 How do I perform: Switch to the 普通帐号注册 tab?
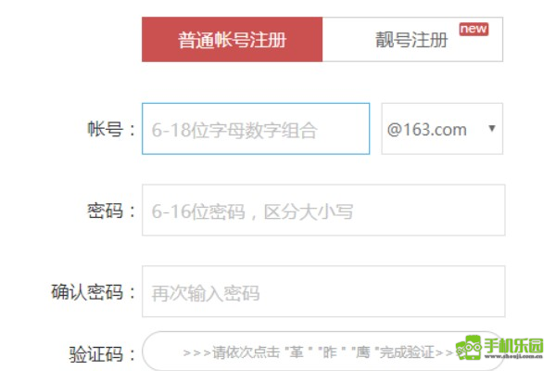pyautogui.click(x=232, y=39)
